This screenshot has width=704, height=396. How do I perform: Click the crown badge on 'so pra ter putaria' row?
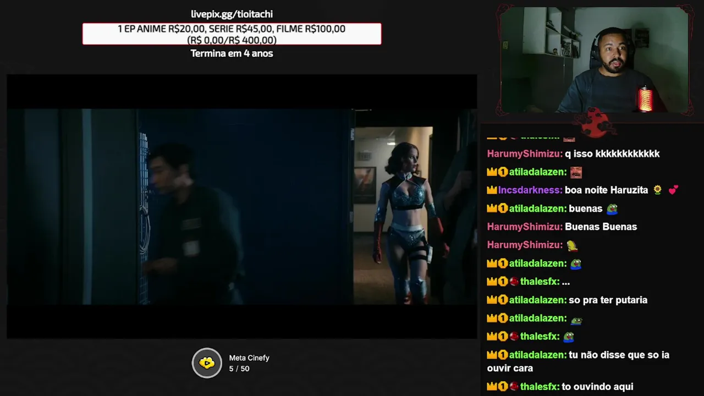tap(492, 300)
